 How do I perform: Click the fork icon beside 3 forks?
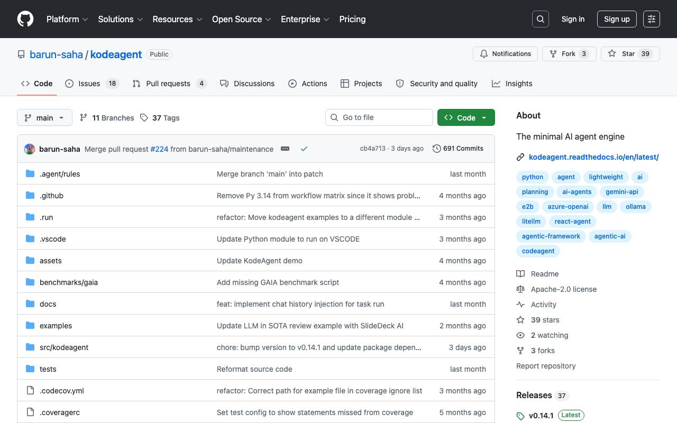tap(520, 351)
